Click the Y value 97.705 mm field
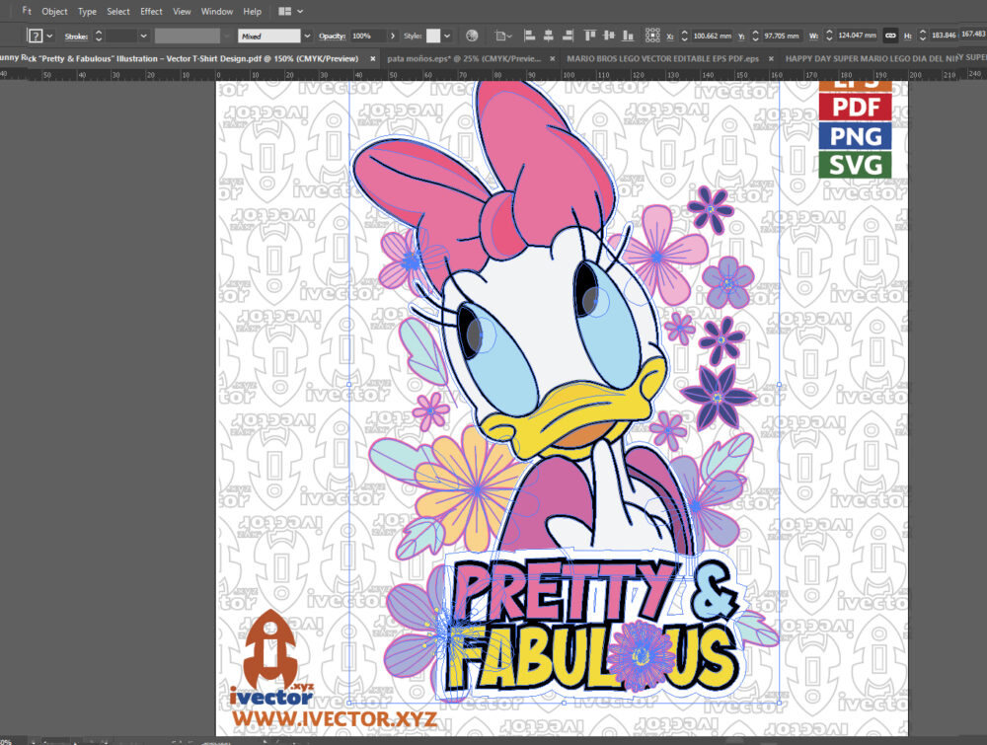This screenshot has height=745, width=987. coord(782,36)
